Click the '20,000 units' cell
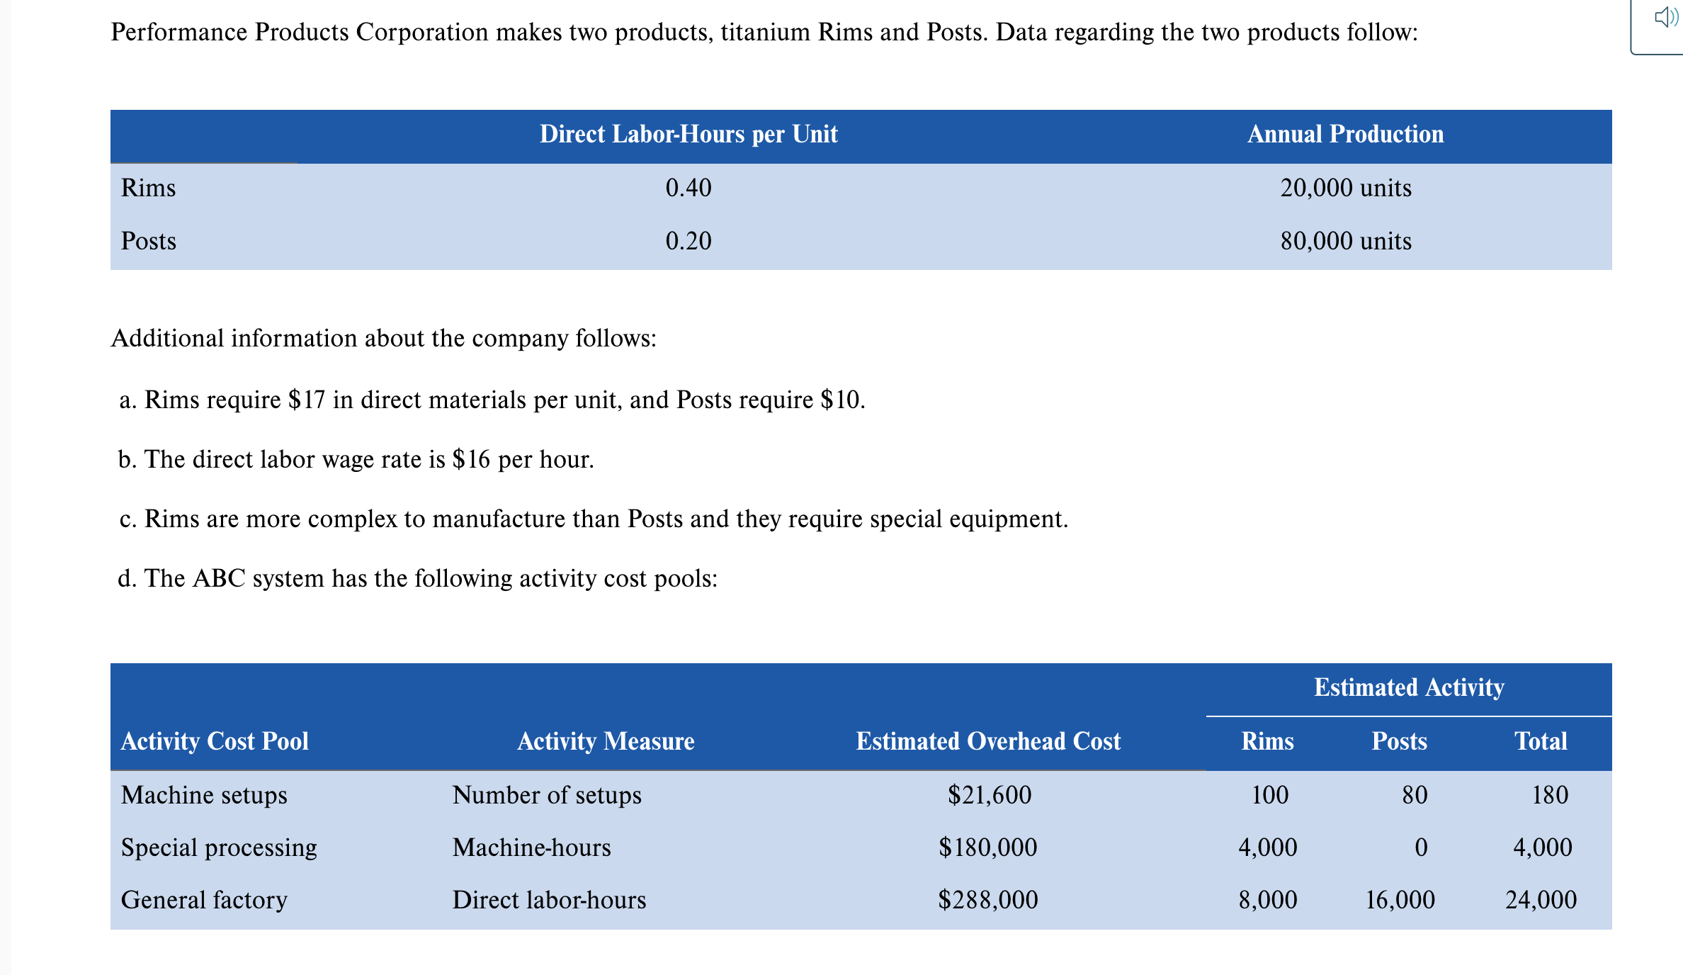The image size is (1683, 975). click(x=1346, y=188)
